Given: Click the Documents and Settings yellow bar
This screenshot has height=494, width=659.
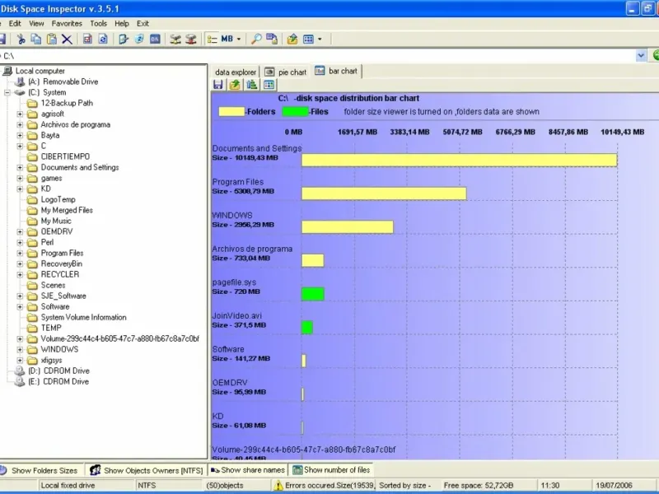Looking at the screenshot, I should tap(460, 160).
